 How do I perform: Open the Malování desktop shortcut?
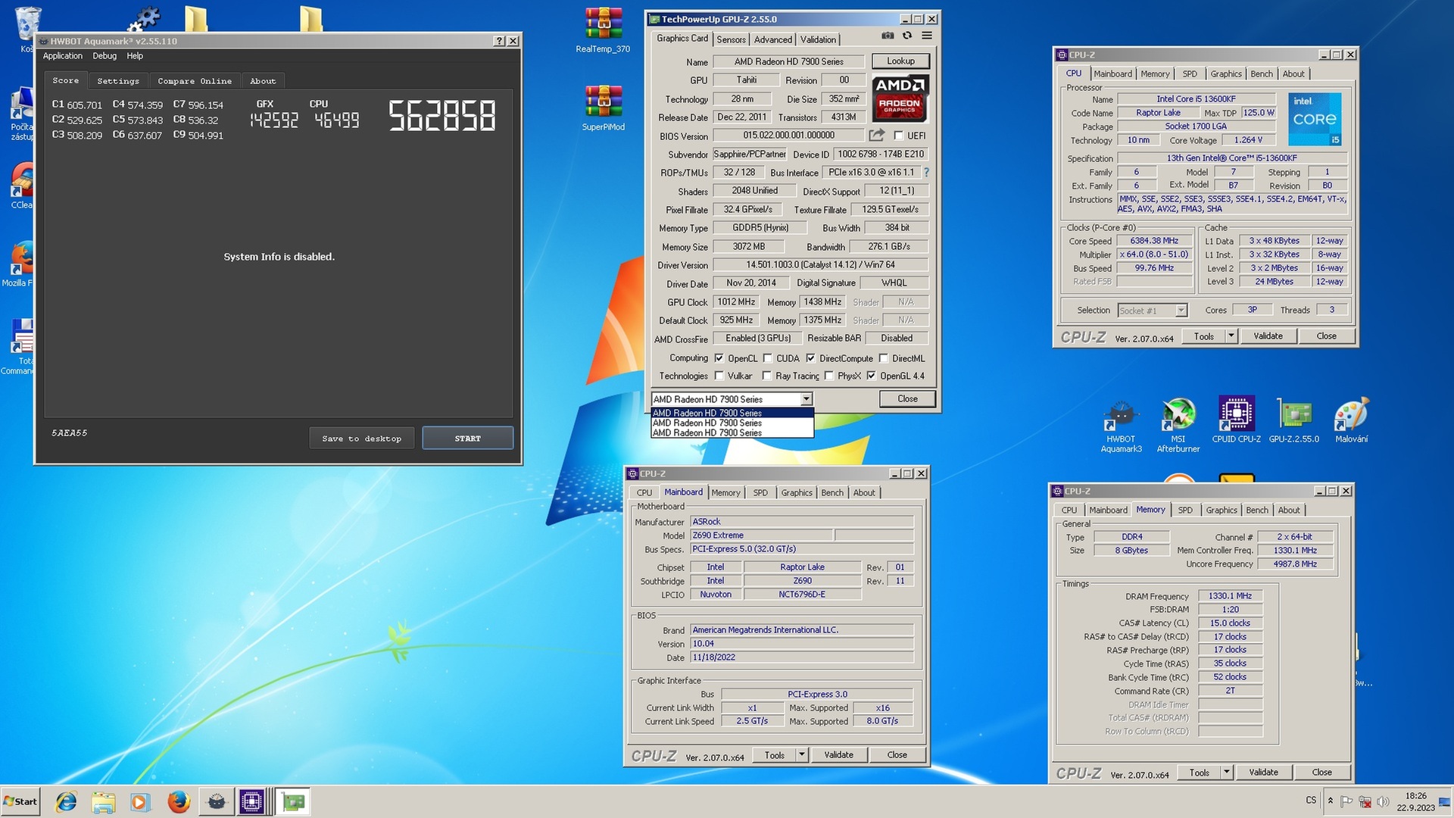(x=1352, y=420)
